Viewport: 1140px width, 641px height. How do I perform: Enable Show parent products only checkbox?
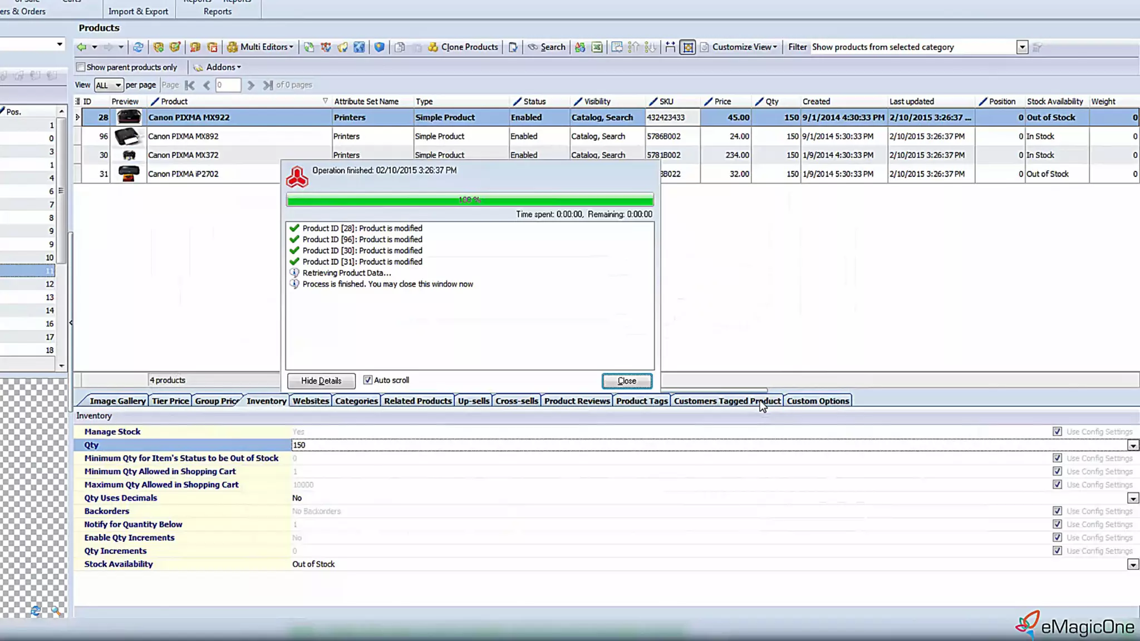coord(81,67)
